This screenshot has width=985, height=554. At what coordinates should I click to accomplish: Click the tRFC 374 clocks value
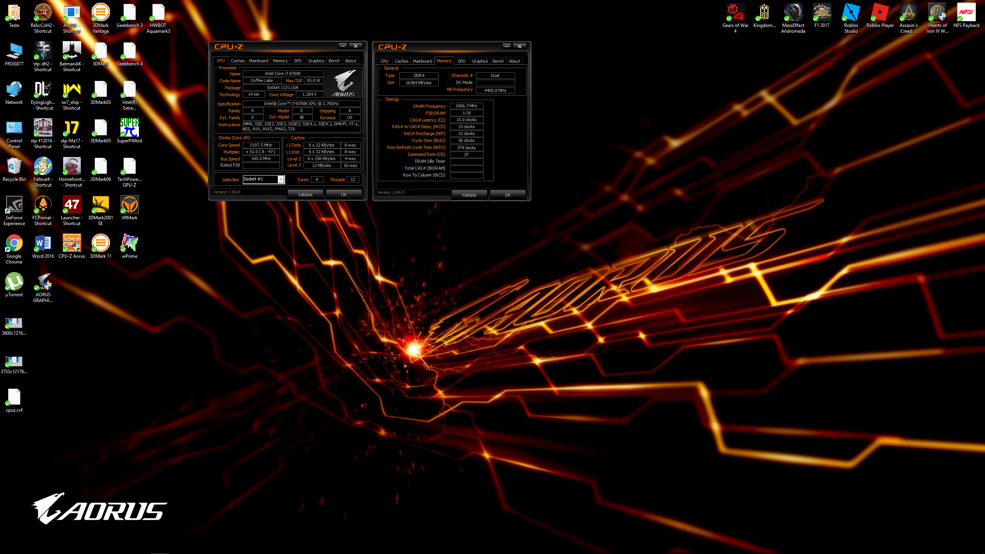[466, 148]
